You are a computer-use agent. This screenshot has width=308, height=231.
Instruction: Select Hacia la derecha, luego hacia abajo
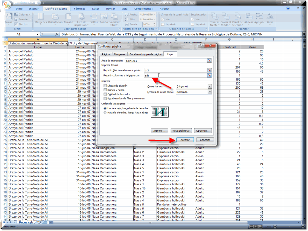pyautogui.click(x=105, y=113)
